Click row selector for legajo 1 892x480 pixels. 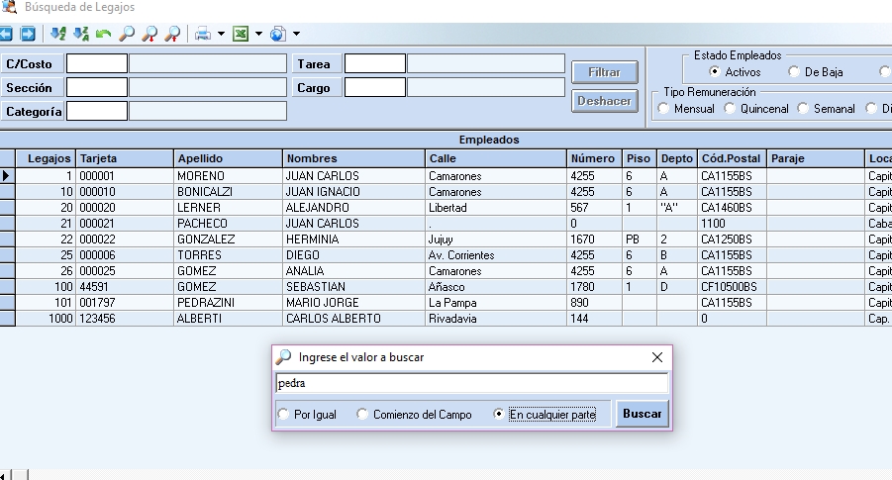point(7,176)
